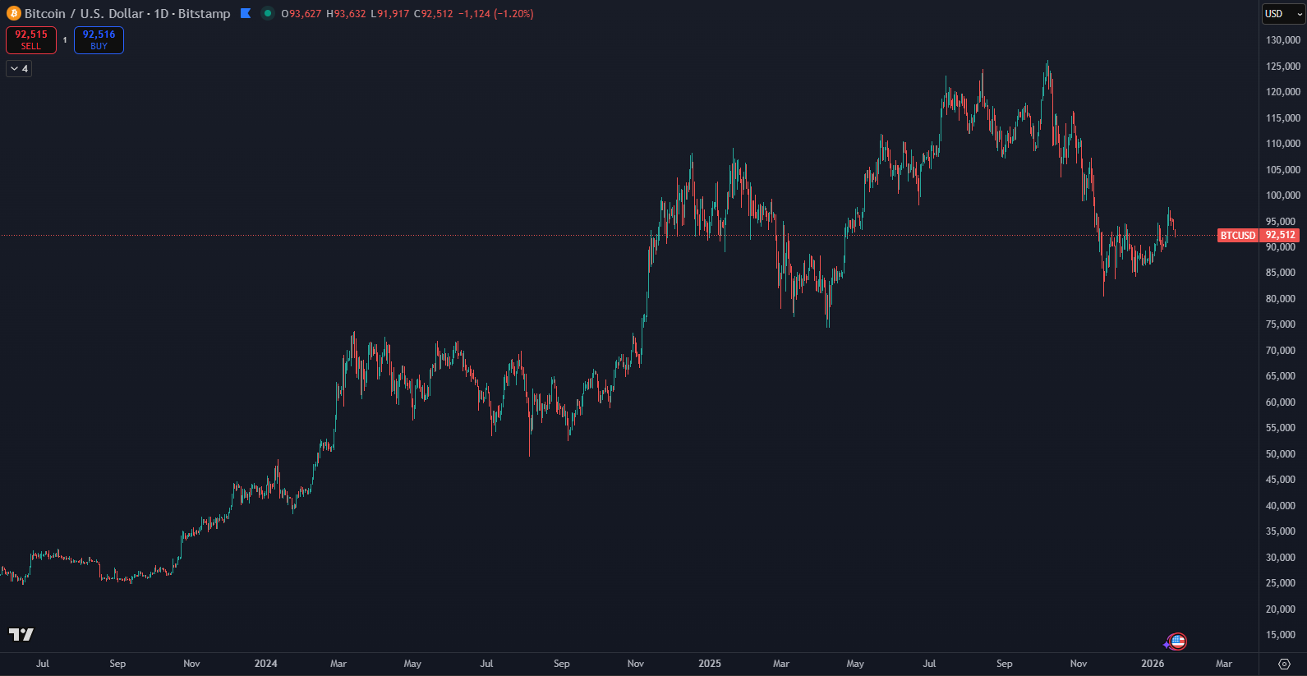Image resolution: width=1307 pixels, height=676 pixels.
Task: Click the change value −1,124 (−1.20%)
Action: pyautogui.click(x=495, y=14)
